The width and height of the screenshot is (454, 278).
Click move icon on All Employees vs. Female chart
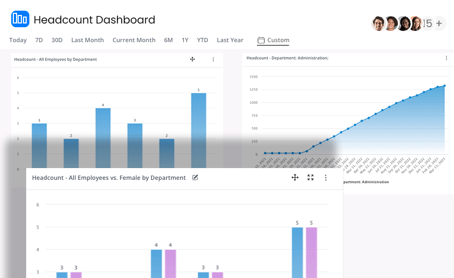coord(295,177)
